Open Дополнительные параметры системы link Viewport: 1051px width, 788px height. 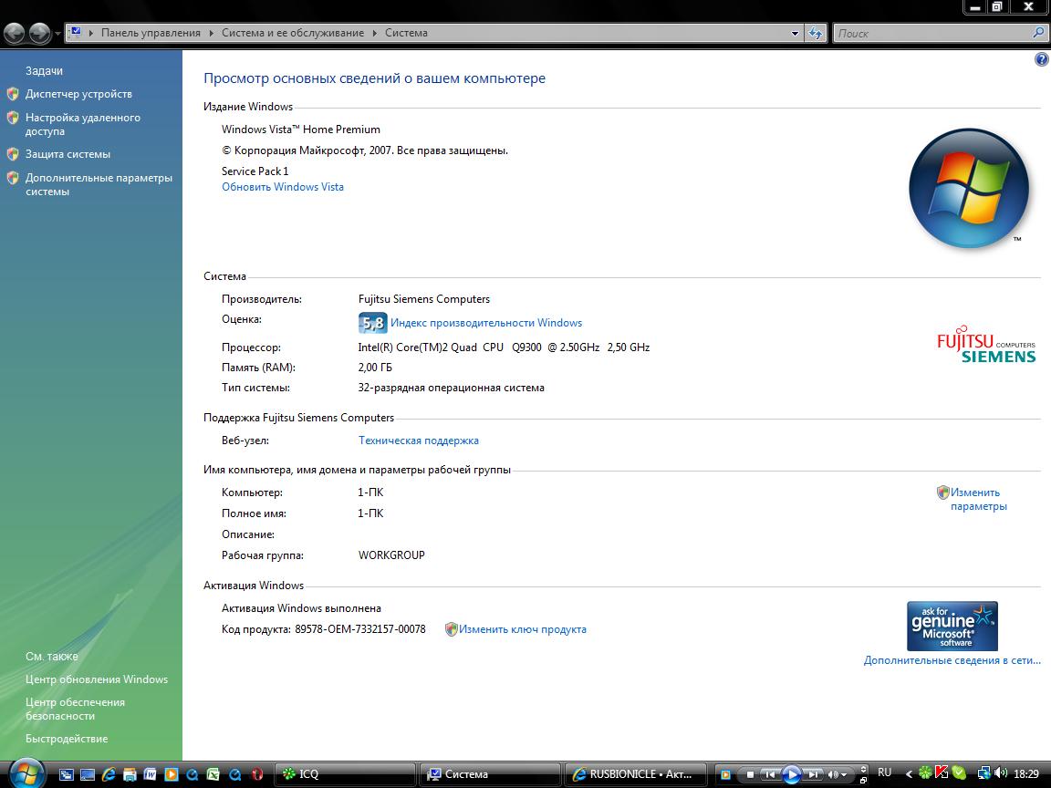pyautogui.click(x=99, y=184)
